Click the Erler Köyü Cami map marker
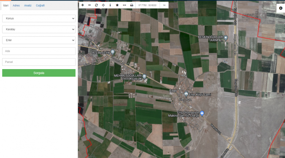The image size is (285, 158). pyautogui.click(x=186, y=94)
